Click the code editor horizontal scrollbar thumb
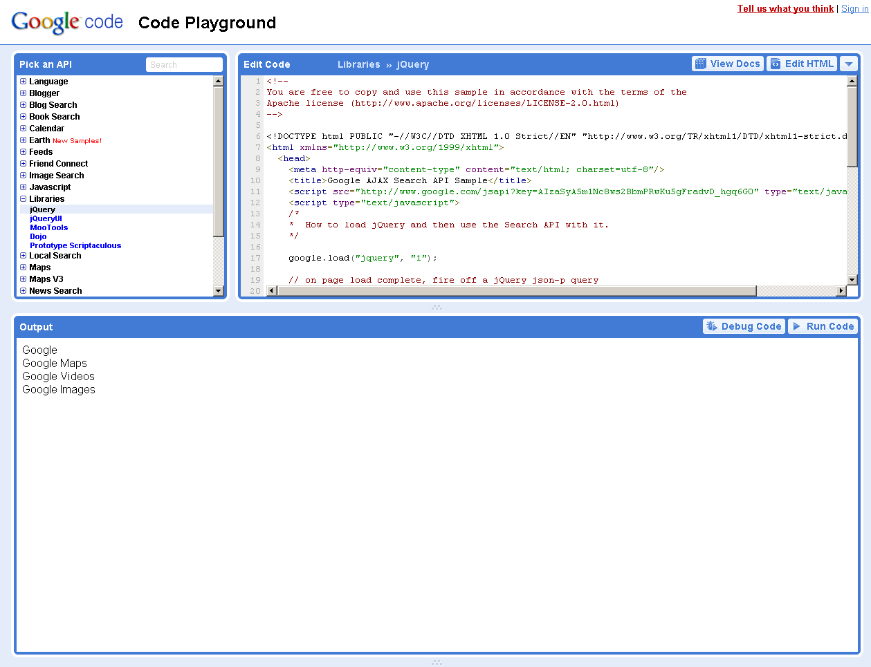This screenshot has width=871, height=667. pos(517,291)
